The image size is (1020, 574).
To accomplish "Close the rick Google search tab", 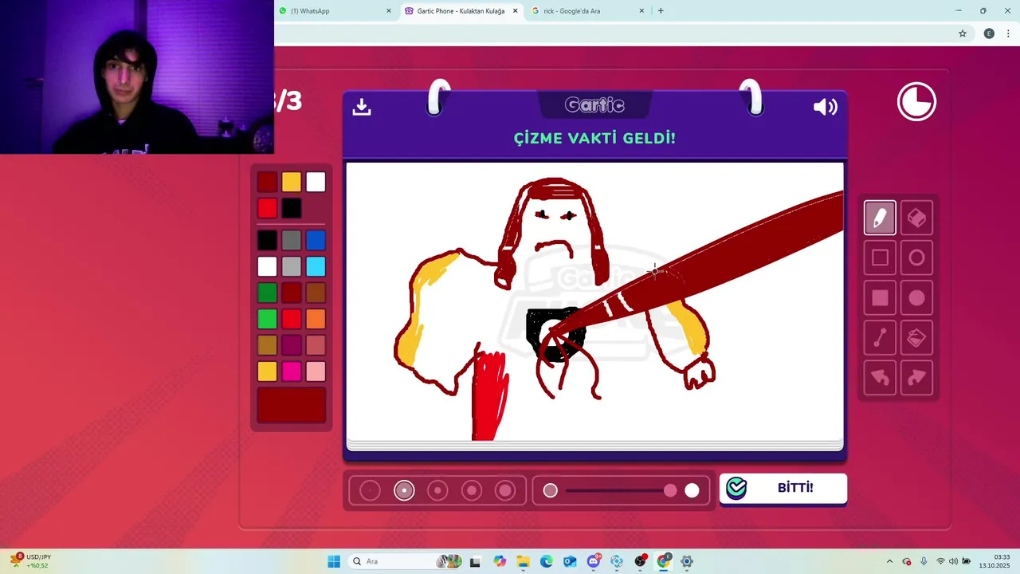I will point(641,11).
